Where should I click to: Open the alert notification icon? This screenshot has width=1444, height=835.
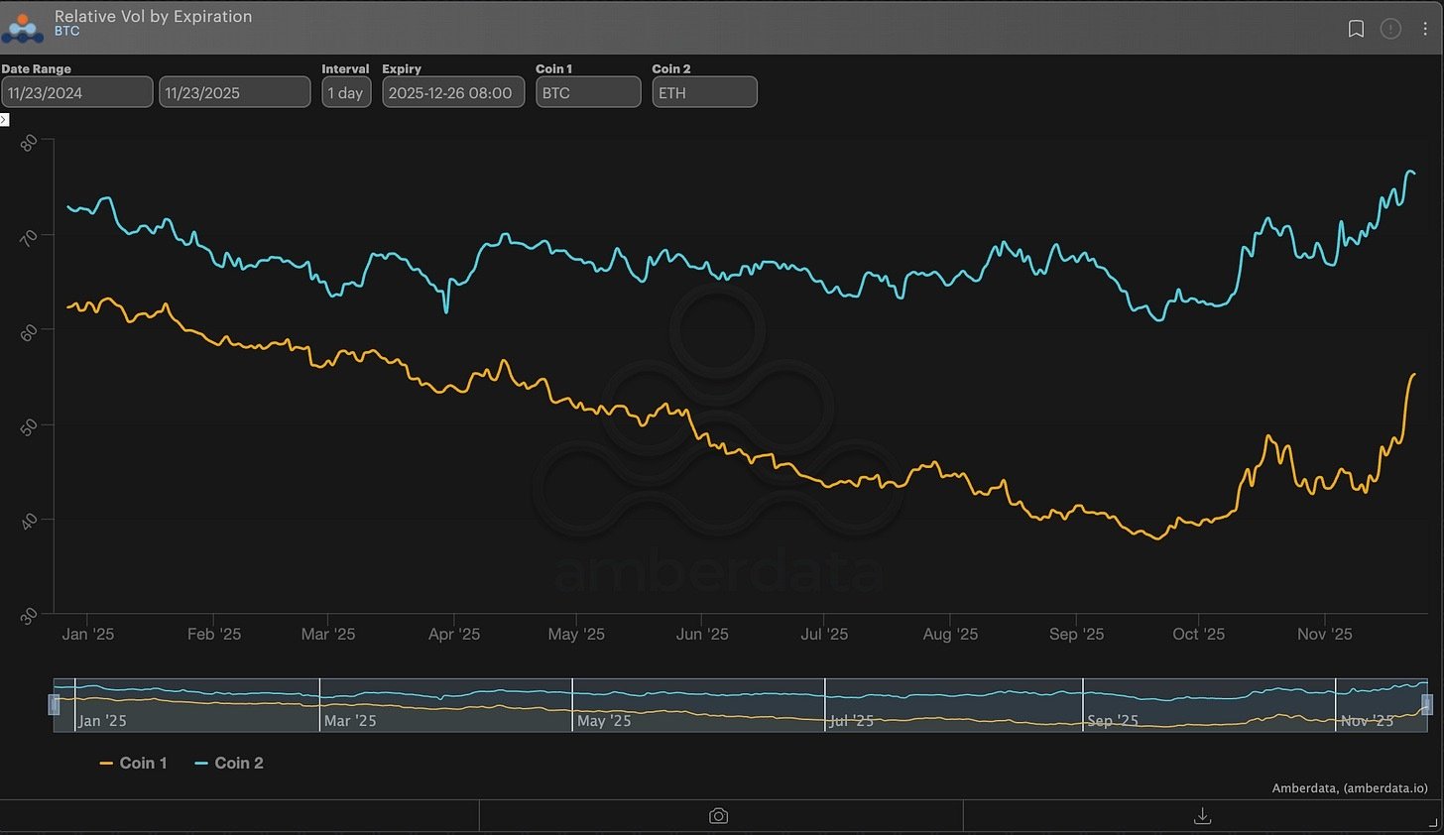pyautogui.click(x=1389, y=29)
